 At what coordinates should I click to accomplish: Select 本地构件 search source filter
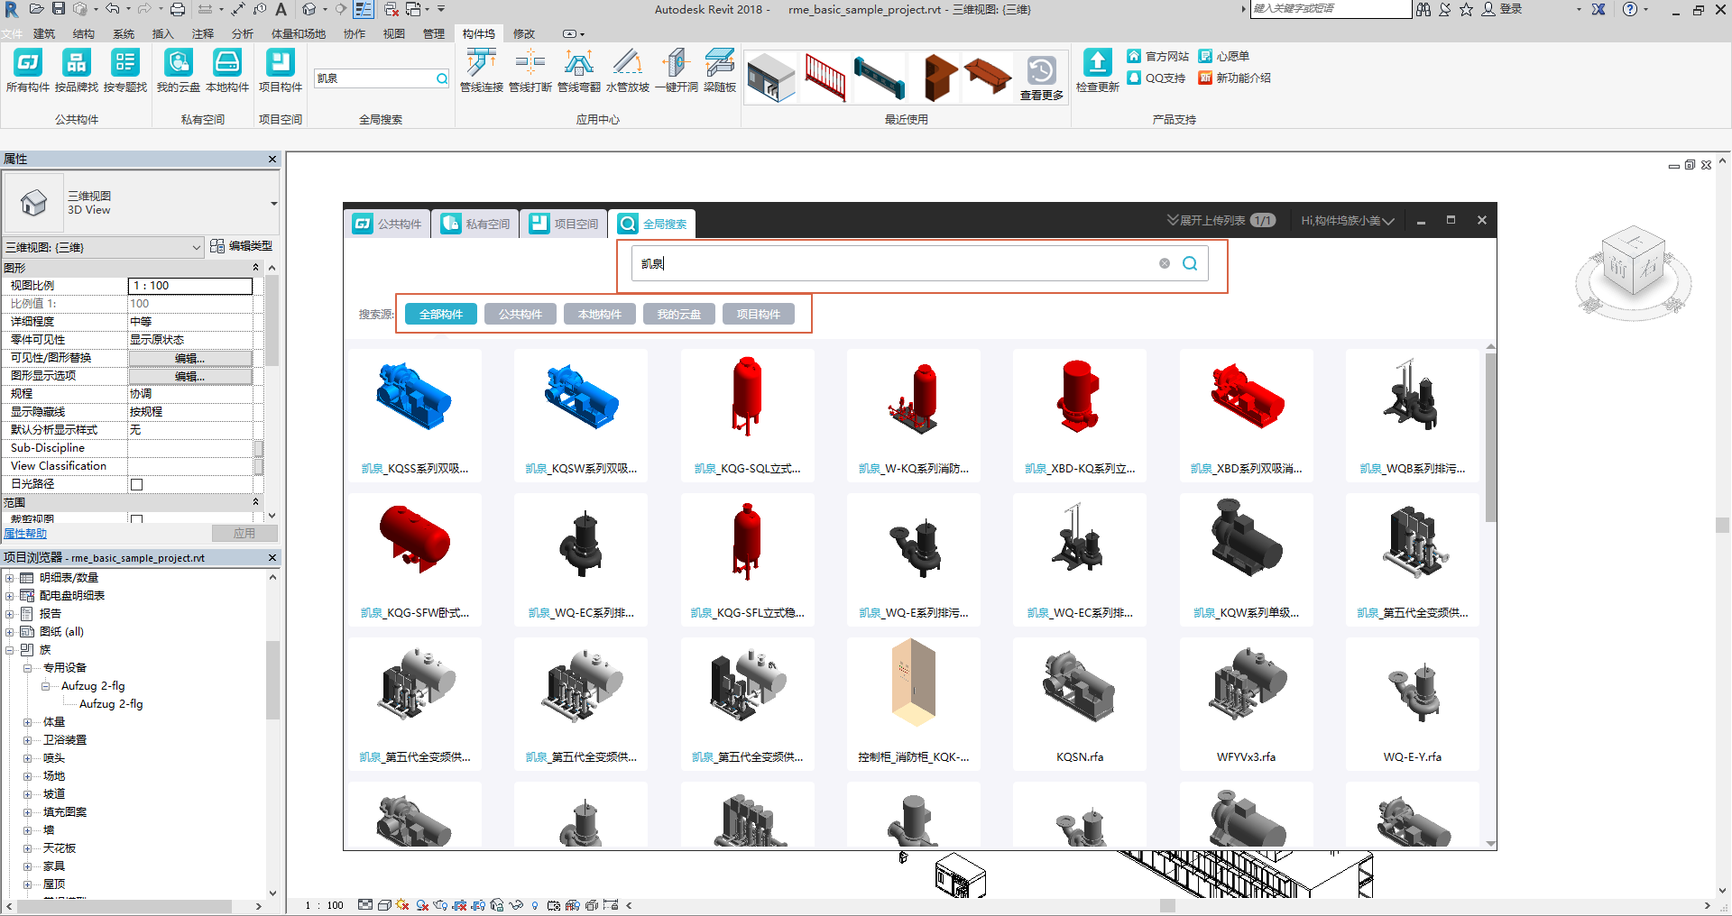(x=600, y=314)
